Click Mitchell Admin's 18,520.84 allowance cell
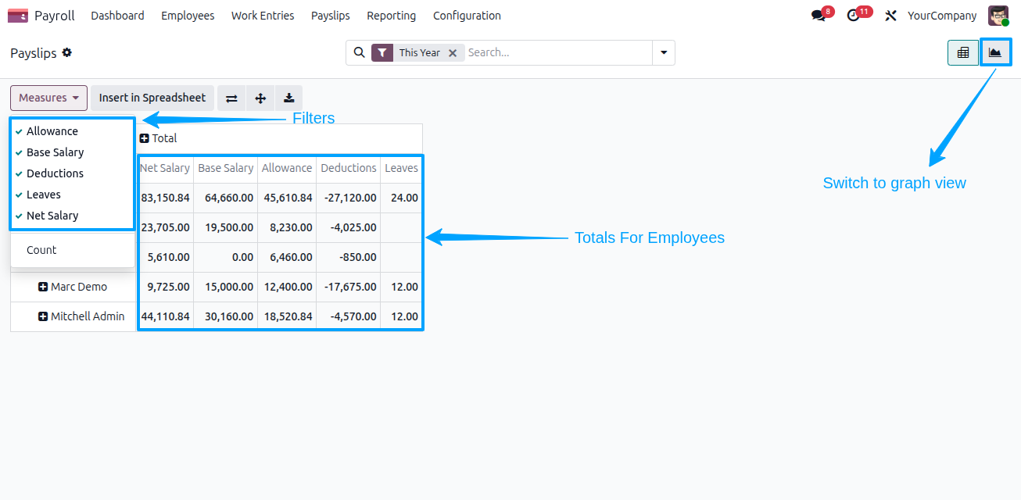 (287, 316)
